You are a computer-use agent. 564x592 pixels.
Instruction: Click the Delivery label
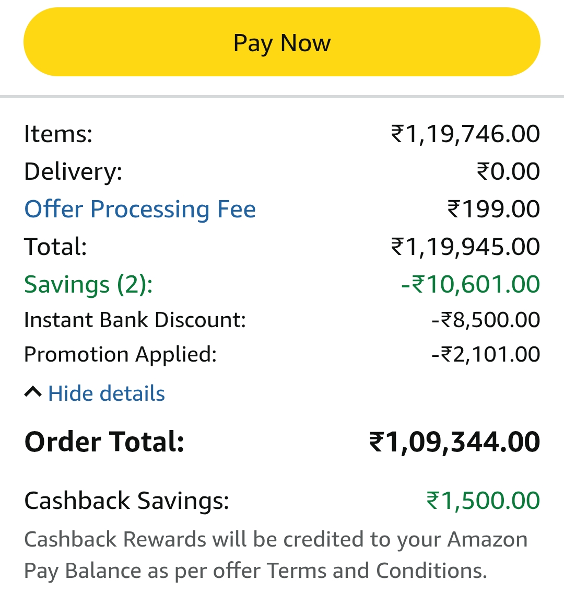[x=73, y=171]
